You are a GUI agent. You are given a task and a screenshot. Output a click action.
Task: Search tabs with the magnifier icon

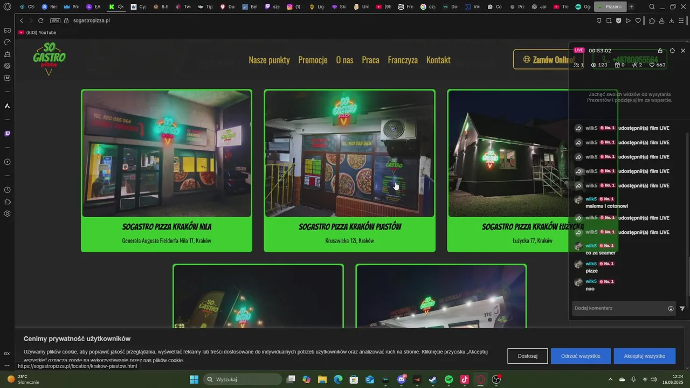point(652,7)
